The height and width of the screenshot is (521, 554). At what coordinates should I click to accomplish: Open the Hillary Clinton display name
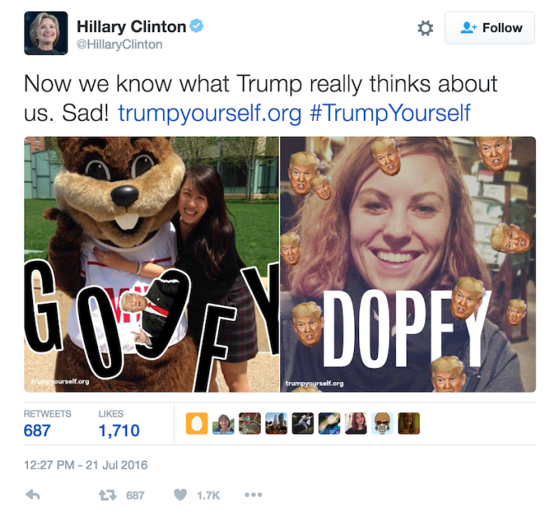click(131, 27)
